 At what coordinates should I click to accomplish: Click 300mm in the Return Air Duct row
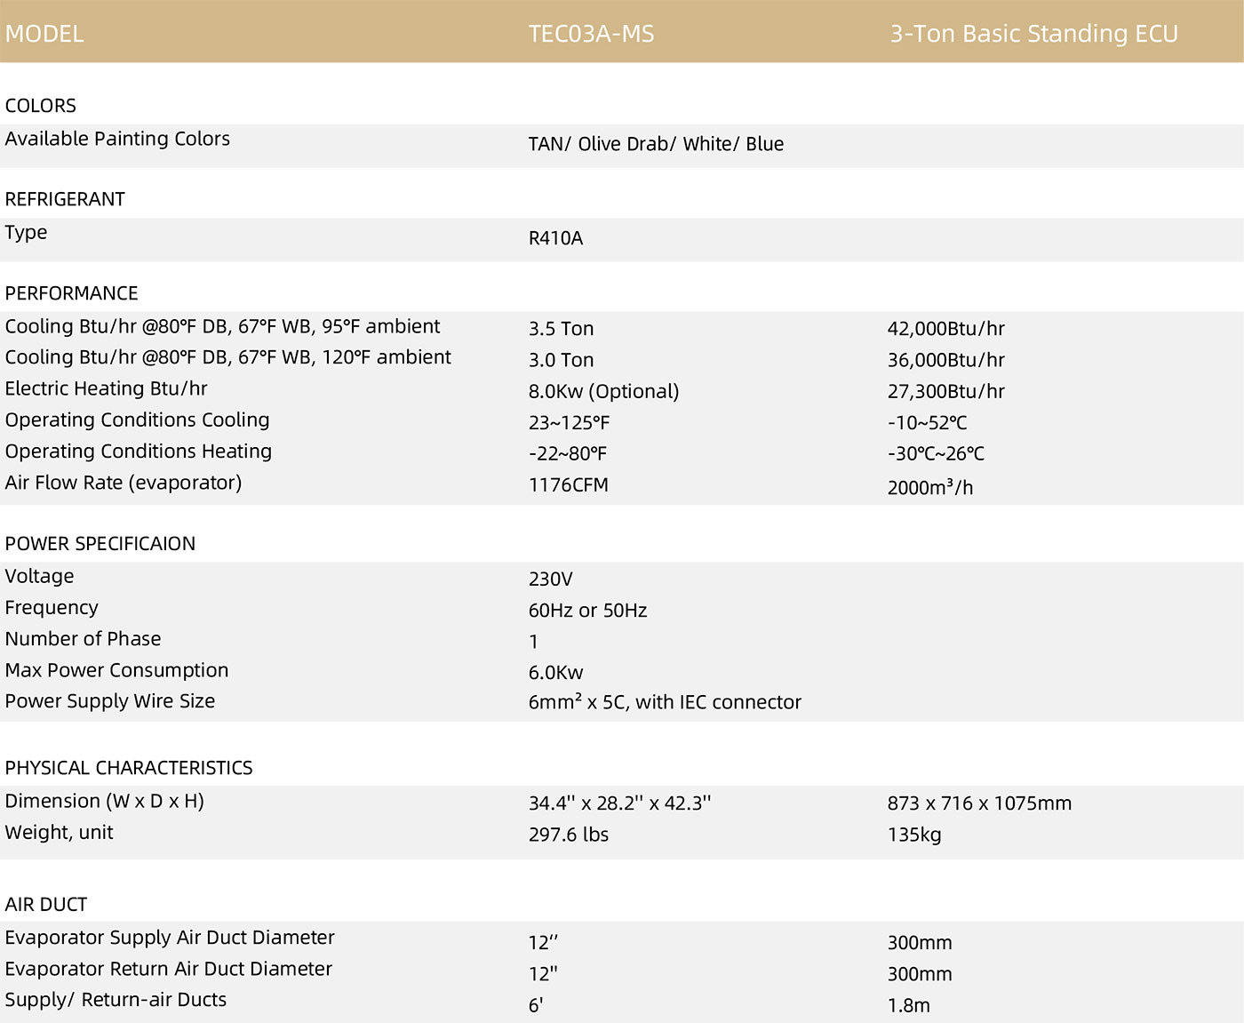[x=919, y=974]
